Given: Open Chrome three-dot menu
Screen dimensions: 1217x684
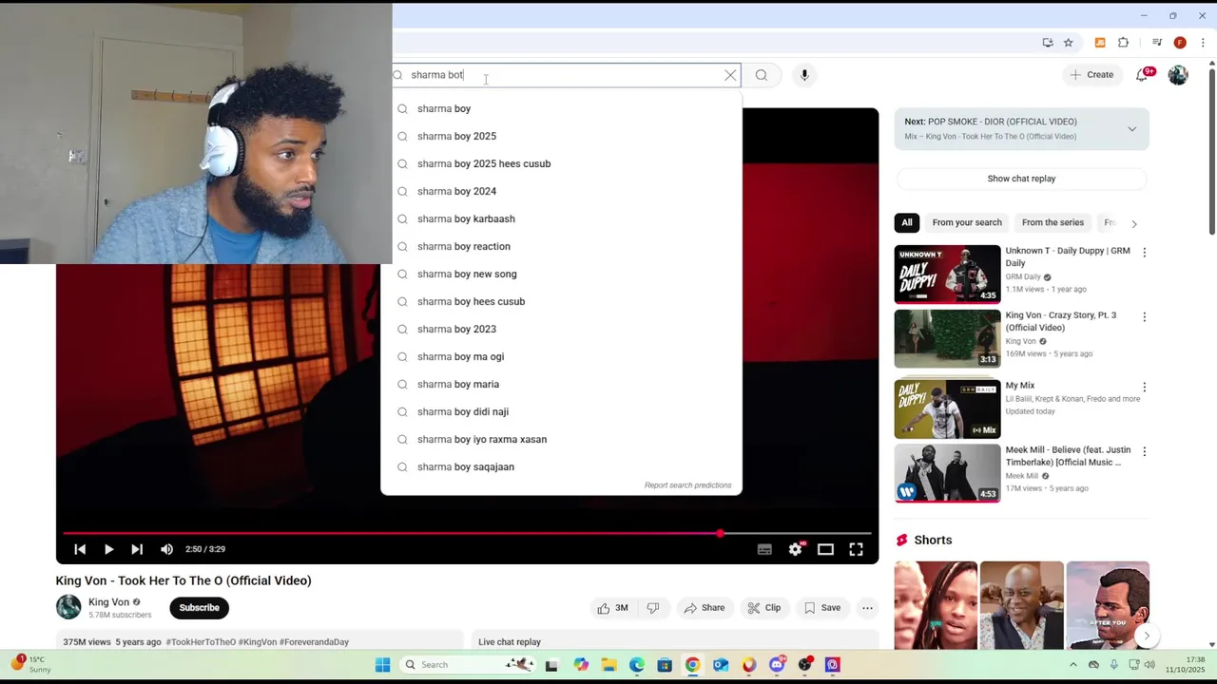Looking at the screenshot, I should coord(1203,43).
